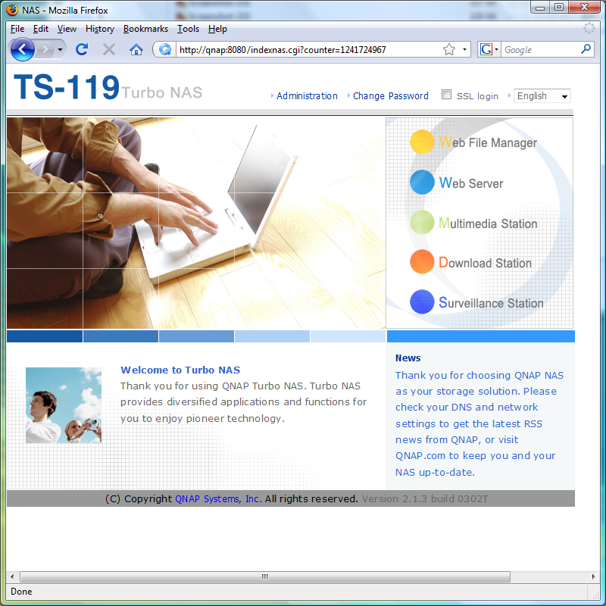Close the Firefox window
The image size is (606, 606).
pos(584,8)
